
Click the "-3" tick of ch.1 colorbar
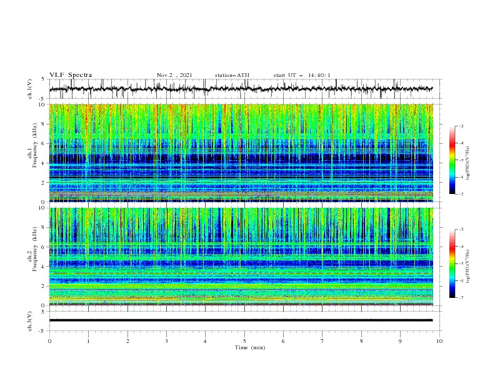[x=461, y=126]
